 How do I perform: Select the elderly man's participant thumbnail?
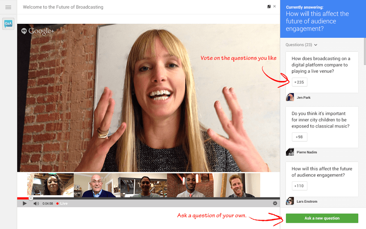pos(97,185)
